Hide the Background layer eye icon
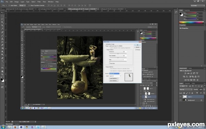This screenshot has width=206, height=129. pyautogui.click(x=180, y=100)
